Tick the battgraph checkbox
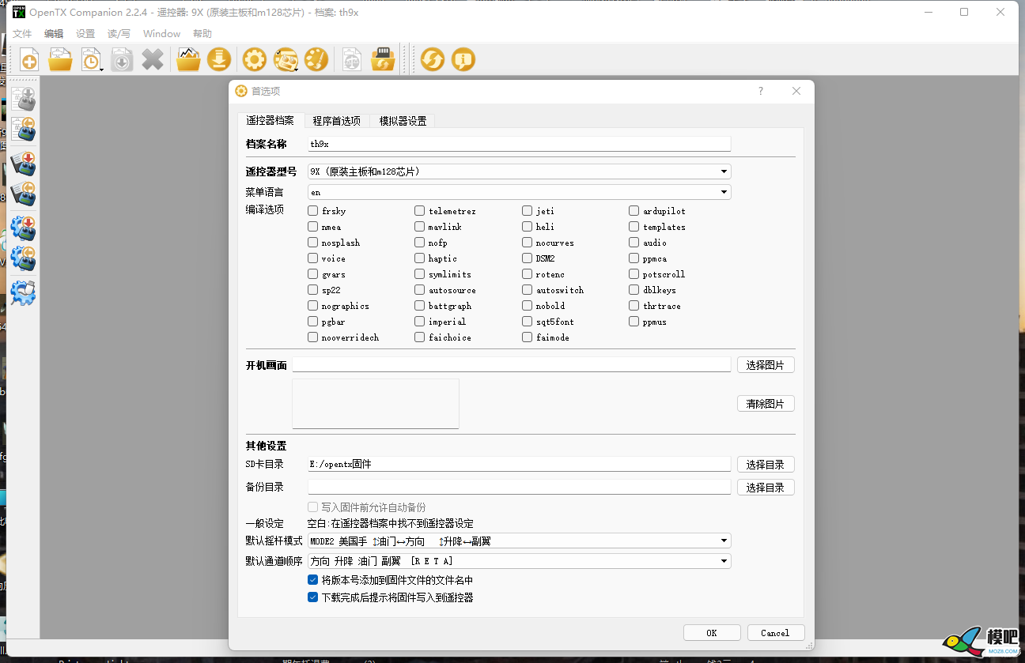The height and width of the screenshot is (663, 1025). 420,306
